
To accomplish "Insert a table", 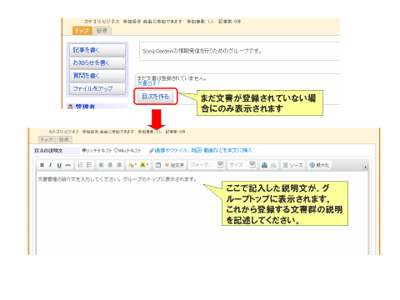I will coord(157,165).
